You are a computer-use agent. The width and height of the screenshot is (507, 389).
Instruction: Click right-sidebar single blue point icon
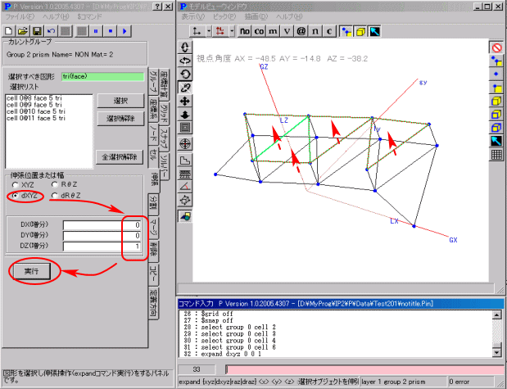point(496,75)
